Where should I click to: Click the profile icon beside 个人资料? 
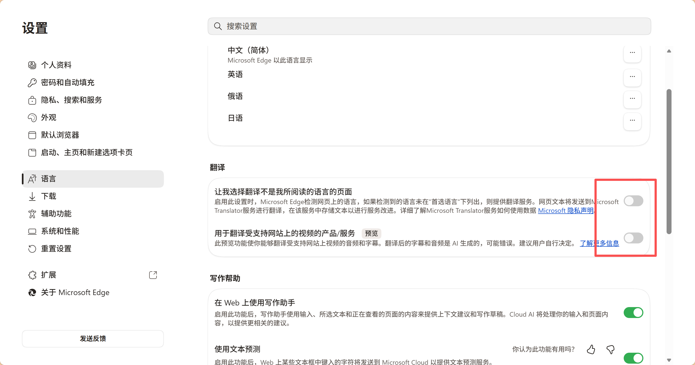coord(32,65)
